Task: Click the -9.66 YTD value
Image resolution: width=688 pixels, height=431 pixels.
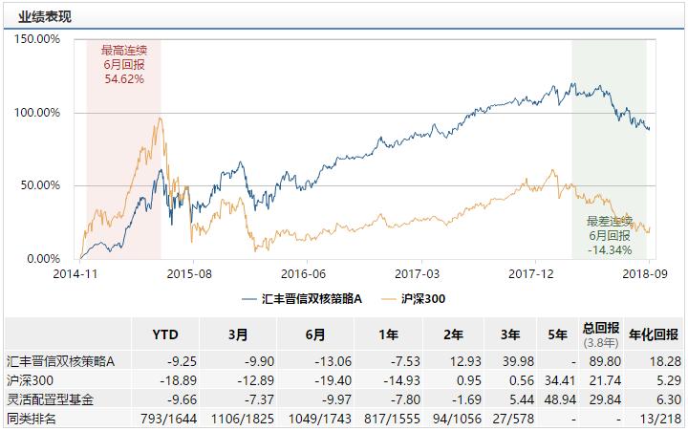Action: click(182, 399)
